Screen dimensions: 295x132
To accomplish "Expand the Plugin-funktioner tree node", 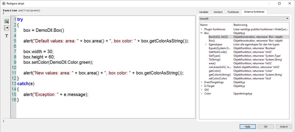I will point(201,30).
